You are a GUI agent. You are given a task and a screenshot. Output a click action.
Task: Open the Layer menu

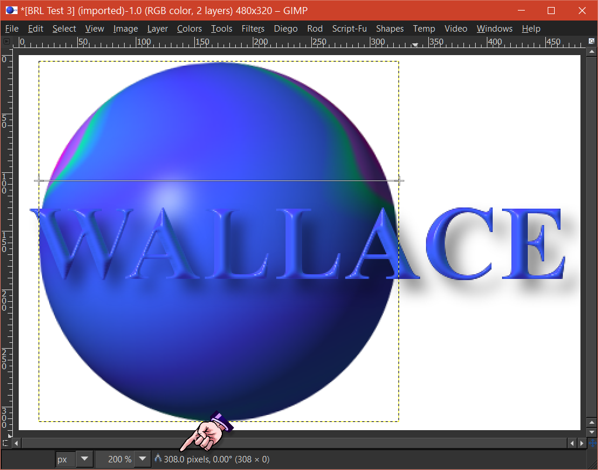coord(157,29)
